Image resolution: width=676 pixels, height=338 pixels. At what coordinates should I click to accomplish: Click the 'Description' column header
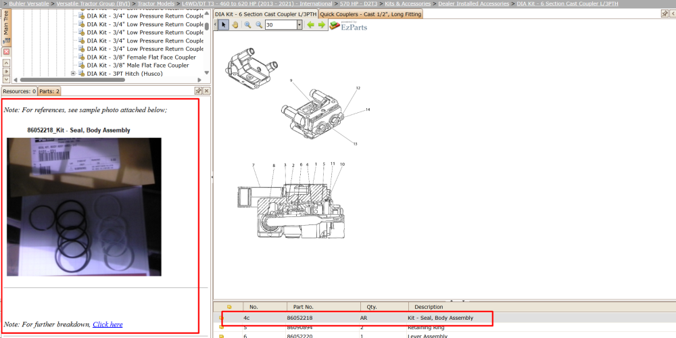[429, 307]
